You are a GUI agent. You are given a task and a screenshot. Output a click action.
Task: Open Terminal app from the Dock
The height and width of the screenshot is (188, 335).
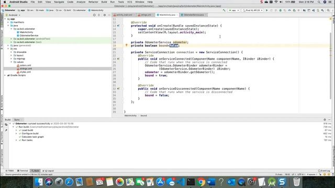tap(191, 182)
